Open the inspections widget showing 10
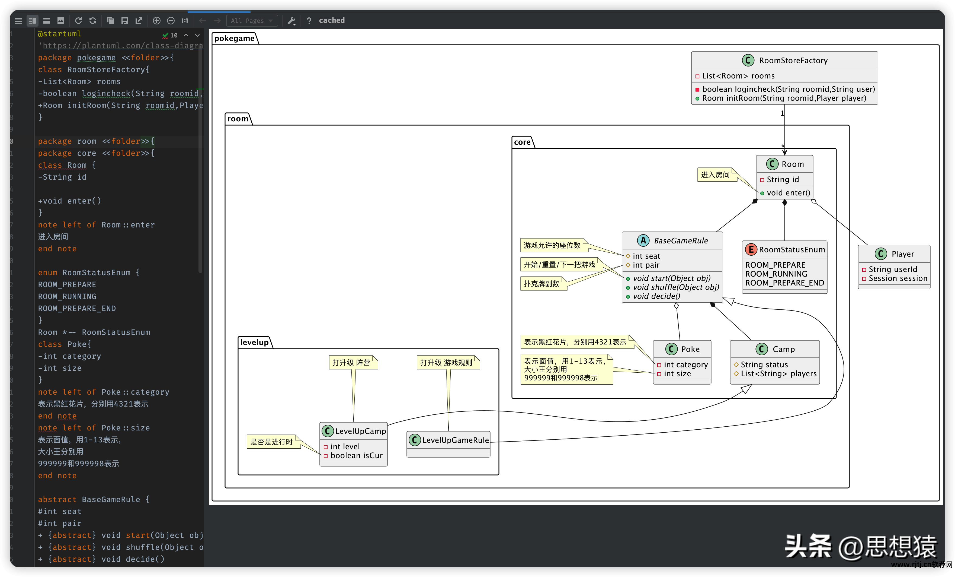 170,35
